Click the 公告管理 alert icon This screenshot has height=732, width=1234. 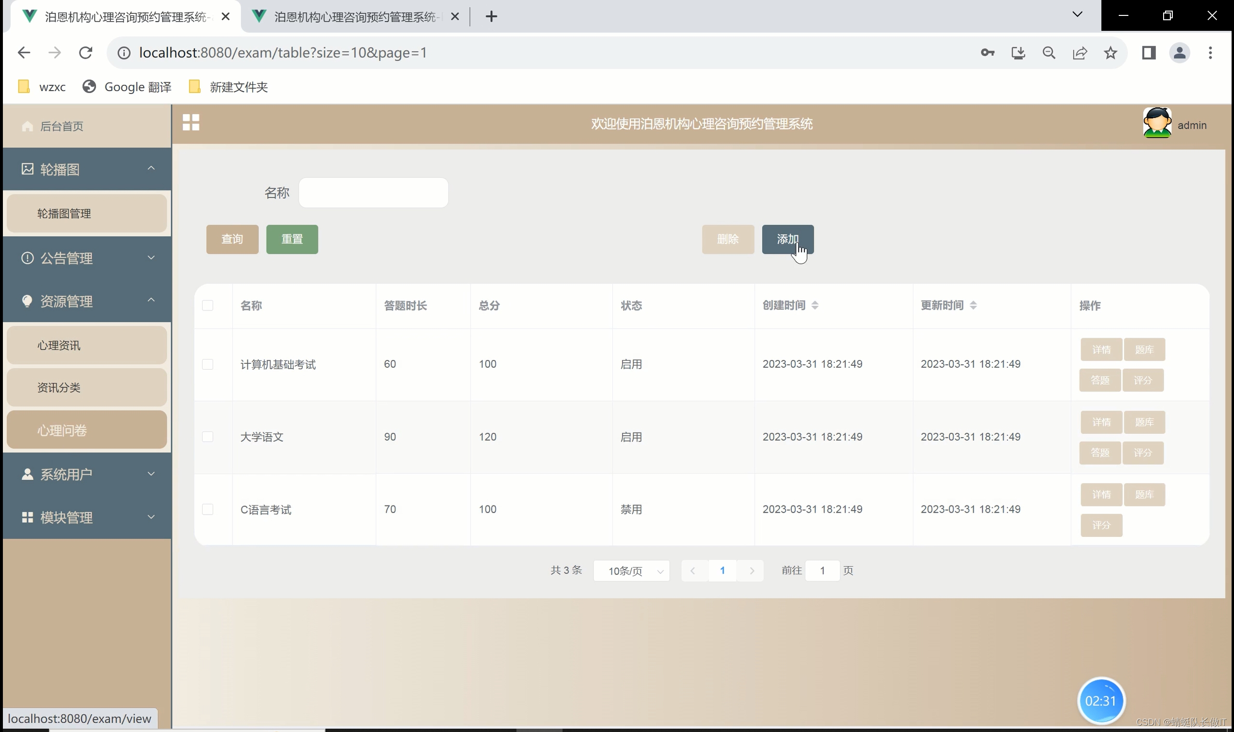27,258
